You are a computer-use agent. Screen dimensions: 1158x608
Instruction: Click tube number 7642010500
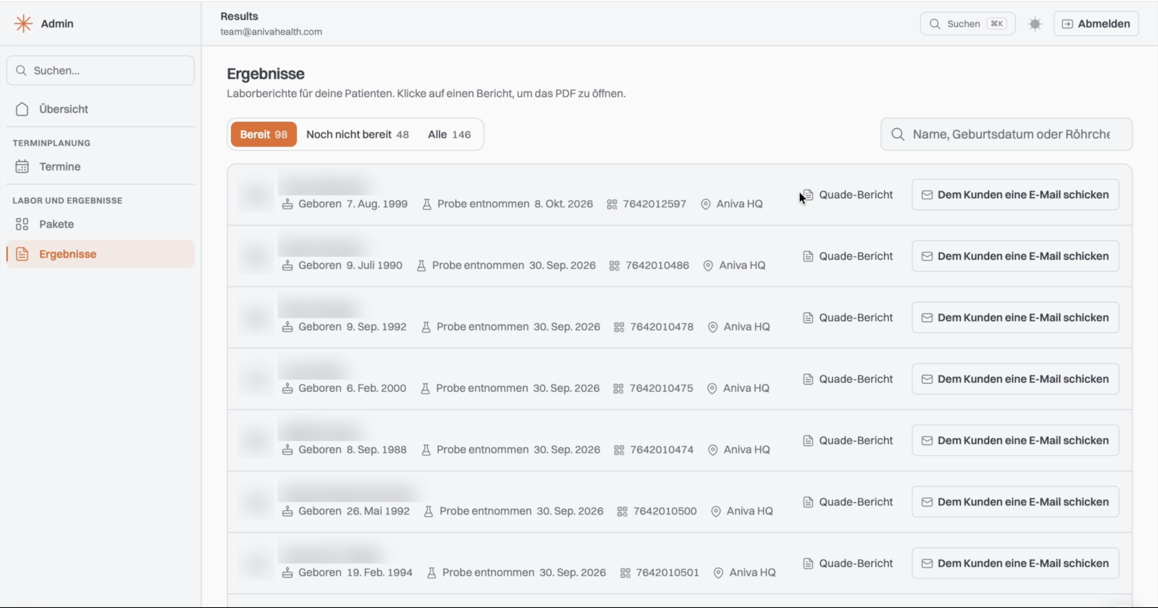(x=665, y=512)
